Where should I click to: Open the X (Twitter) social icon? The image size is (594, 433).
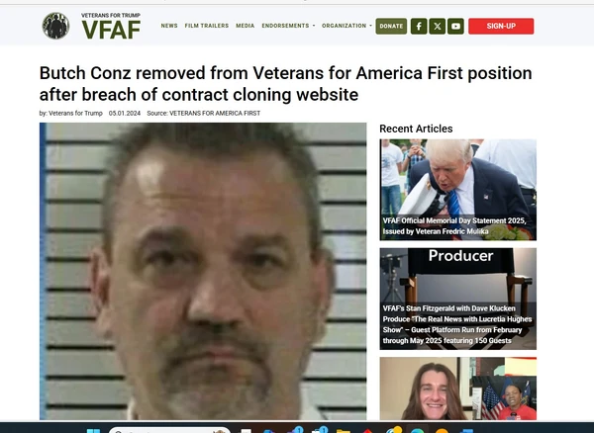tap(438, 26)
